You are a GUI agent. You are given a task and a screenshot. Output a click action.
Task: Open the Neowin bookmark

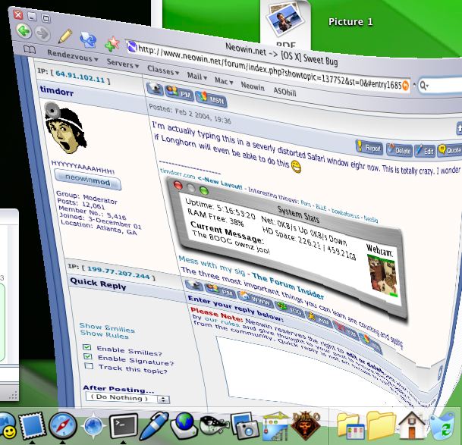point(253,86)
